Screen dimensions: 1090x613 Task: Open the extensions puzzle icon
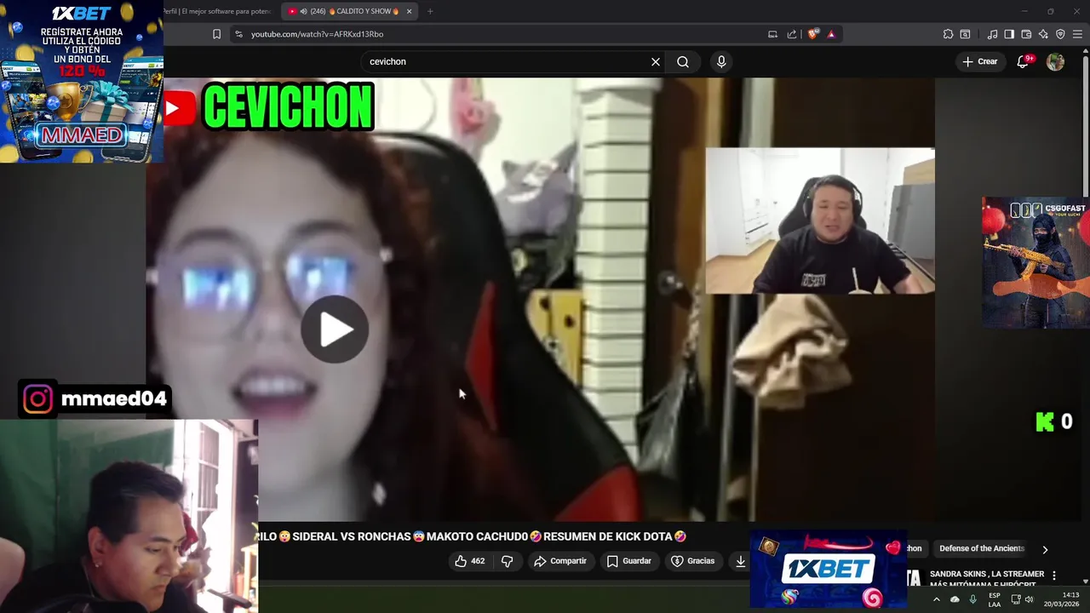click(948, 34)
